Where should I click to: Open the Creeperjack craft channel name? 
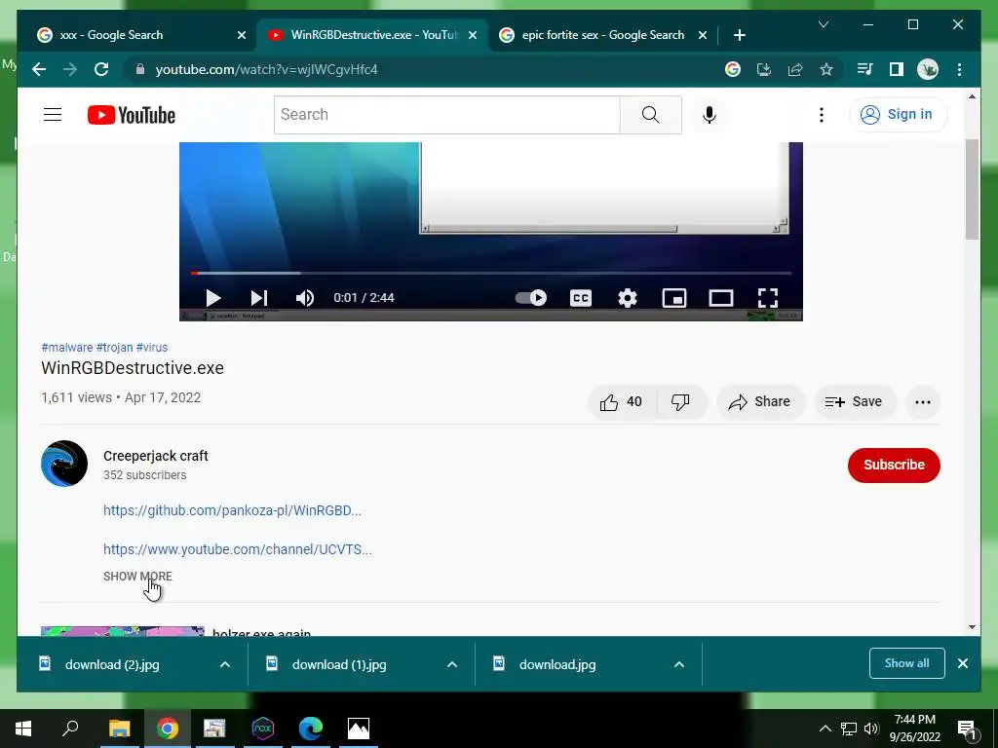pos(155,456)
